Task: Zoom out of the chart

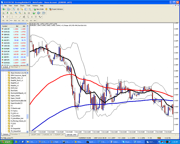Action: pos(20,13)
